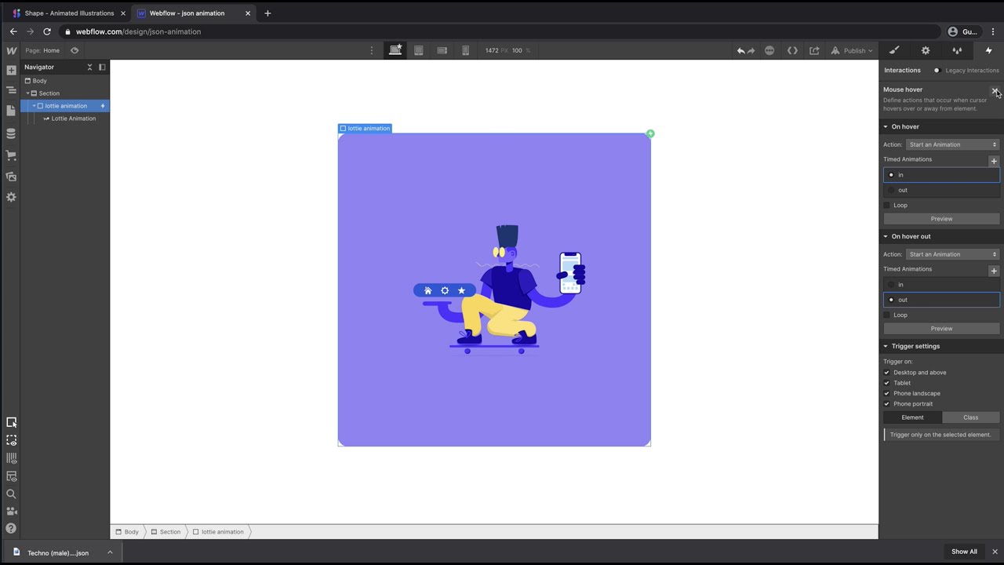Viewport: 1004px width, 565px height.
Task: Open the video tutorials icon
Action: [x=11, y=511]
